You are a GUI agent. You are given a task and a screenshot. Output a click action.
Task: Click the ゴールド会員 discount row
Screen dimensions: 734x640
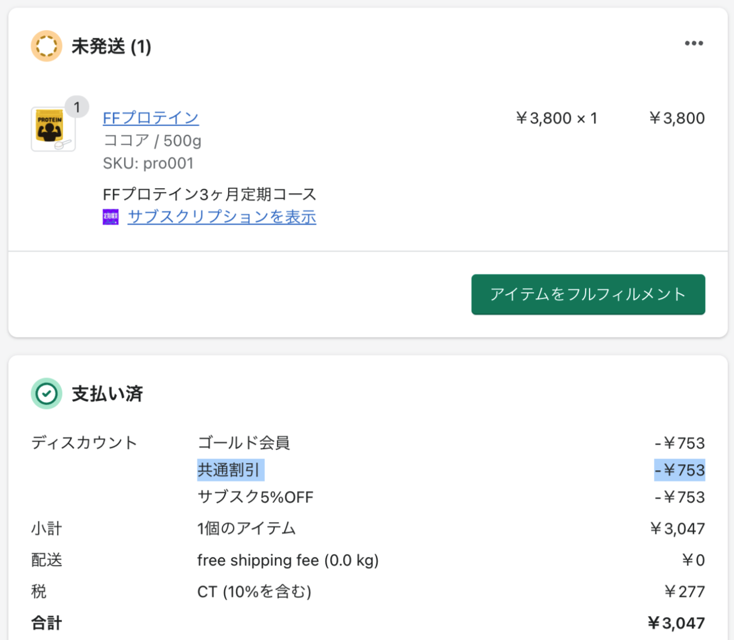pos(244,443)
